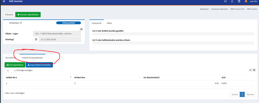Click Inventur abschließen button
This screenshot has height=103, width=259.
pyautogui.click(x=28, y=15)
